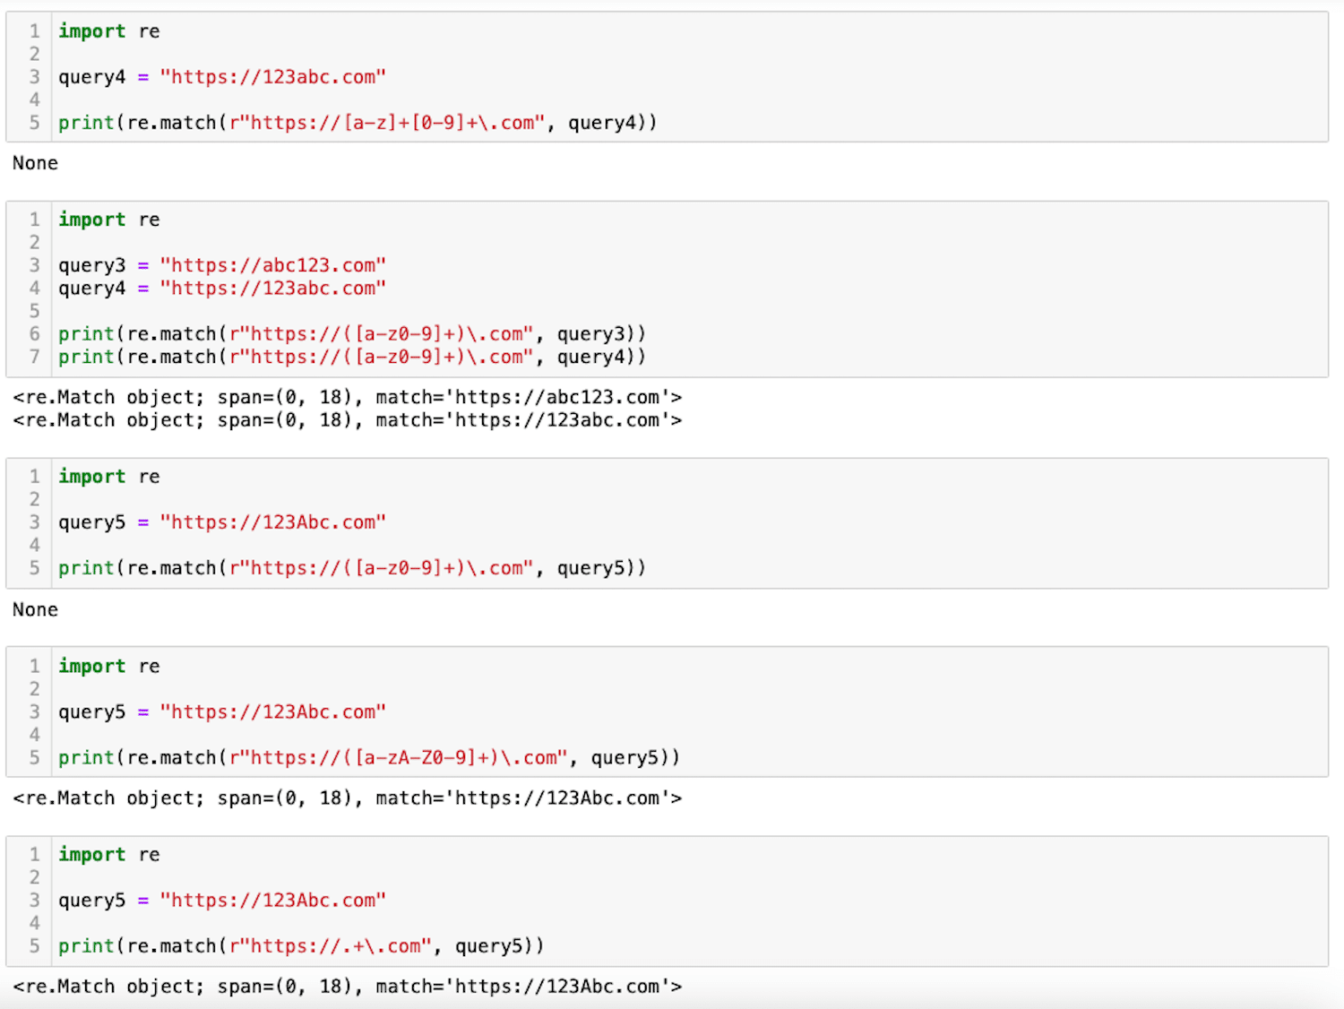1344x1009 pixels.
Task: Click the [a-zA-Z0-9] regex print line
Action: click(x=369, y=758)
